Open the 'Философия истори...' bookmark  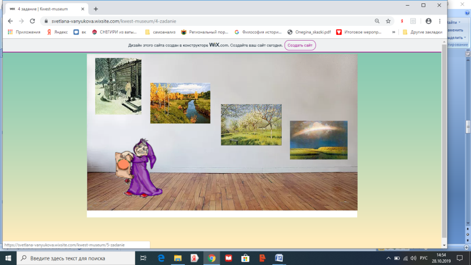[259, 32]
